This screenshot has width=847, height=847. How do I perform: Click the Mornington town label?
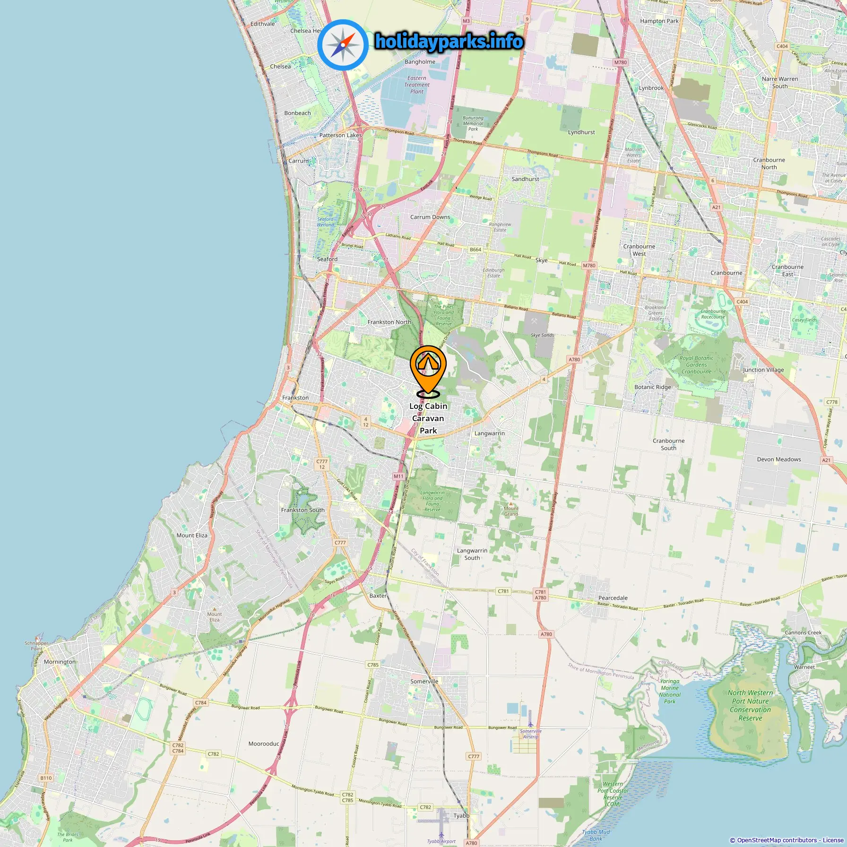[60, 662]
